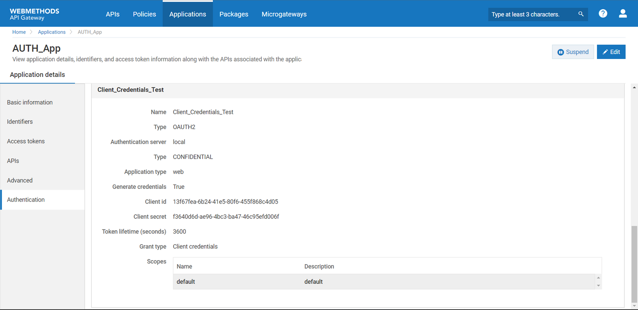Click the search magnifier icon
Image resolution: width=638 pixels, height=310 pixels.
tap(581, 14)
